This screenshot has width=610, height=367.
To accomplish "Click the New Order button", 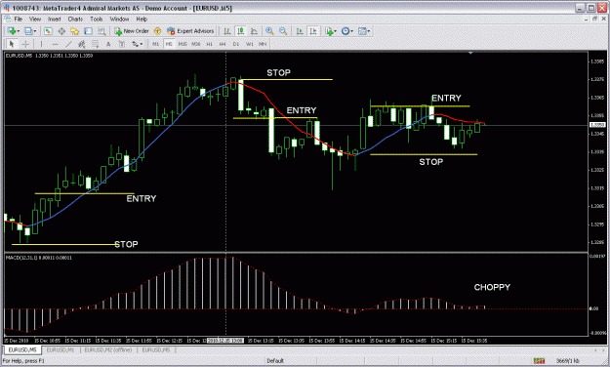I will pos(132,31).
